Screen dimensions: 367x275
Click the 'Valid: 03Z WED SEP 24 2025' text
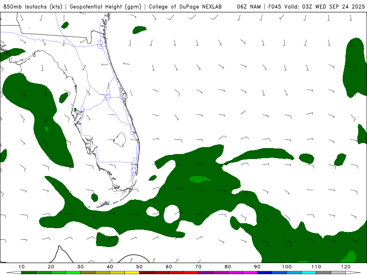(x=324, y=6)
